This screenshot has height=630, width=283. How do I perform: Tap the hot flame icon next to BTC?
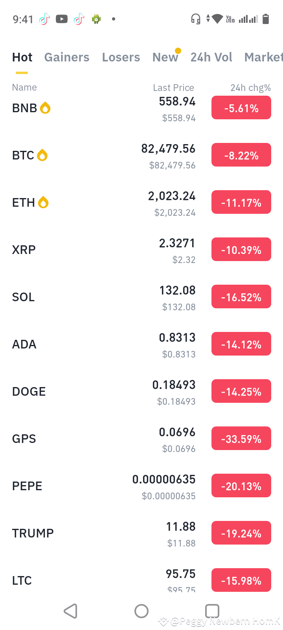click(42, 155)
